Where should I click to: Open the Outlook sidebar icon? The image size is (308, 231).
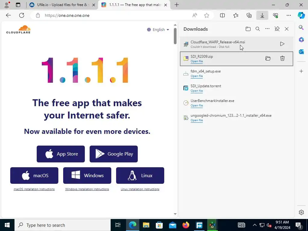[301, 52]
